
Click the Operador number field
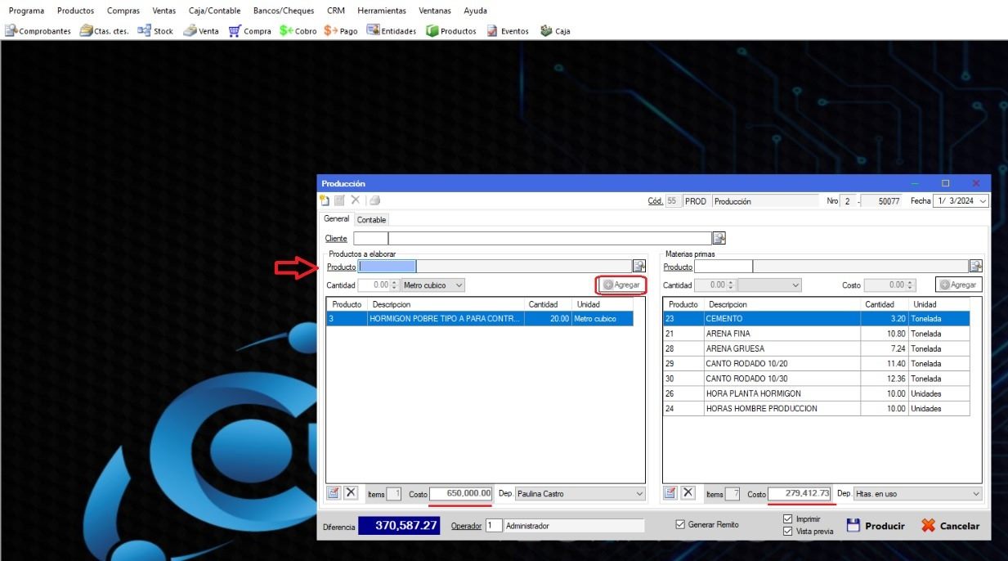tap(493, 526)
